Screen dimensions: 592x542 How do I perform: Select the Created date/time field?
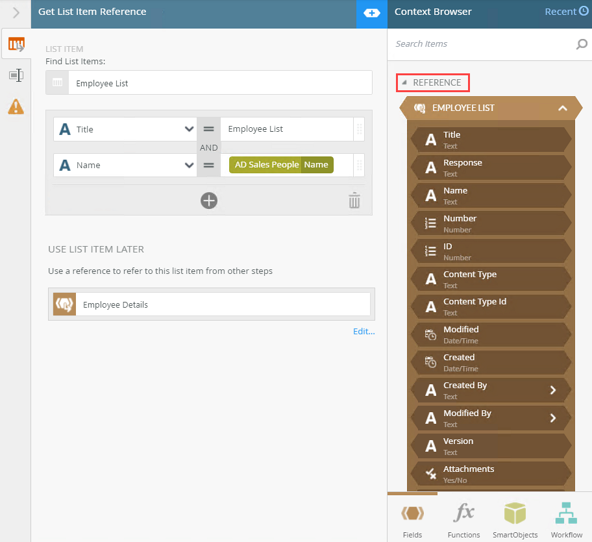(x=491, y=363)
